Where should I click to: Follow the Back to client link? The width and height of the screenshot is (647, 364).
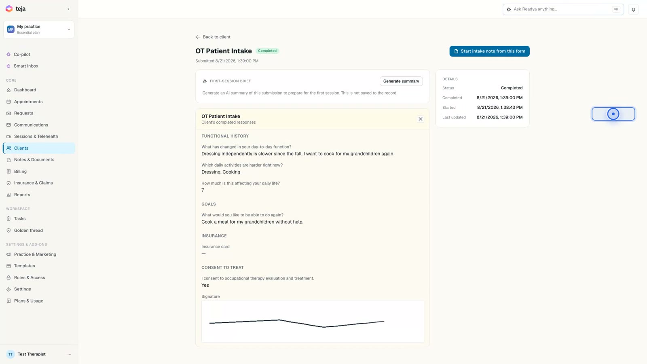pos(213,37)
